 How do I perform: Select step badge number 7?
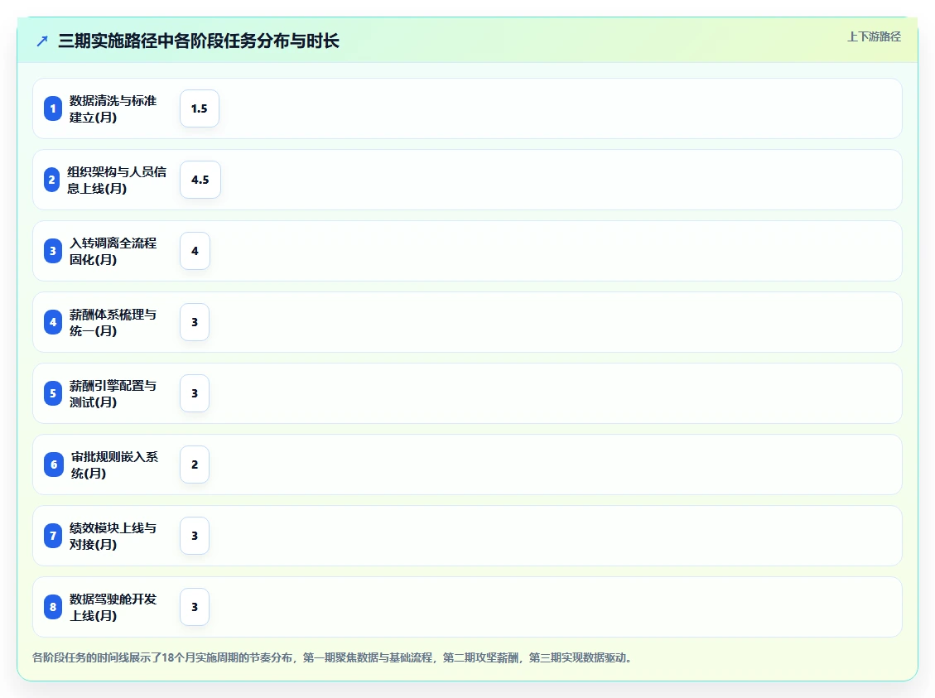53,535
